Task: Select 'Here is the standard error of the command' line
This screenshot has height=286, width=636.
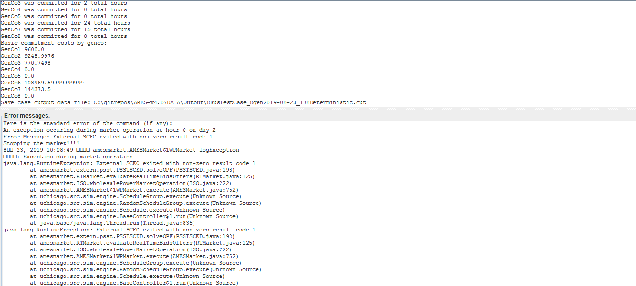Action: click(x=88, y=123)
